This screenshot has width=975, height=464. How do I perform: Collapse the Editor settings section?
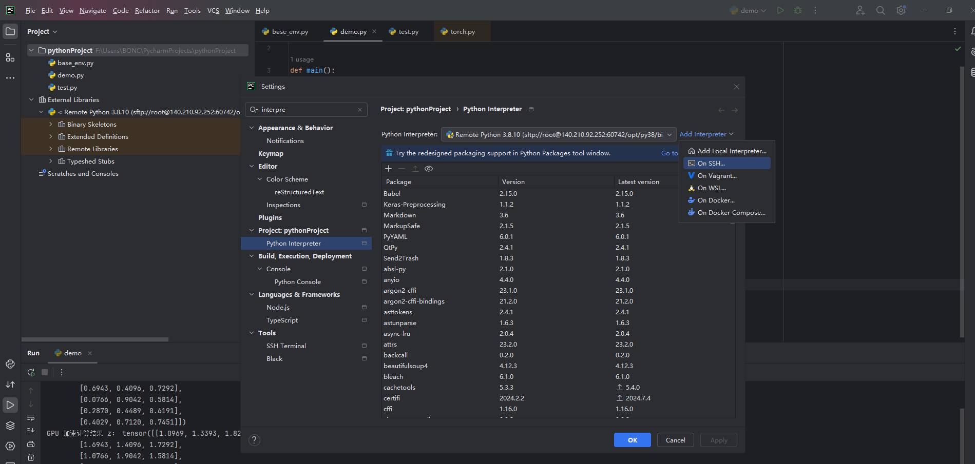tap(252, 166)
